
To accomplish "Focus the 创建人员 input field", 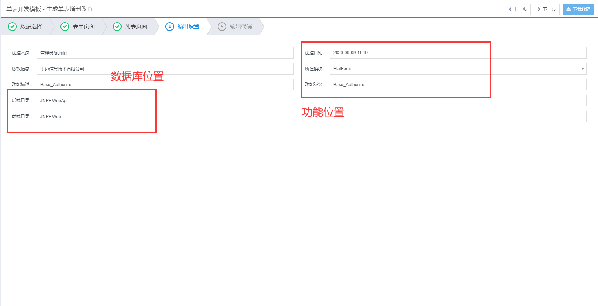I will tap(165, 53).
